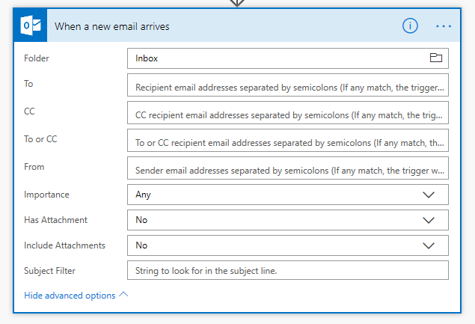The image size is (475, 324).
Task: Focus the Subject Filter text box
Action: click(x=288, y=270)
